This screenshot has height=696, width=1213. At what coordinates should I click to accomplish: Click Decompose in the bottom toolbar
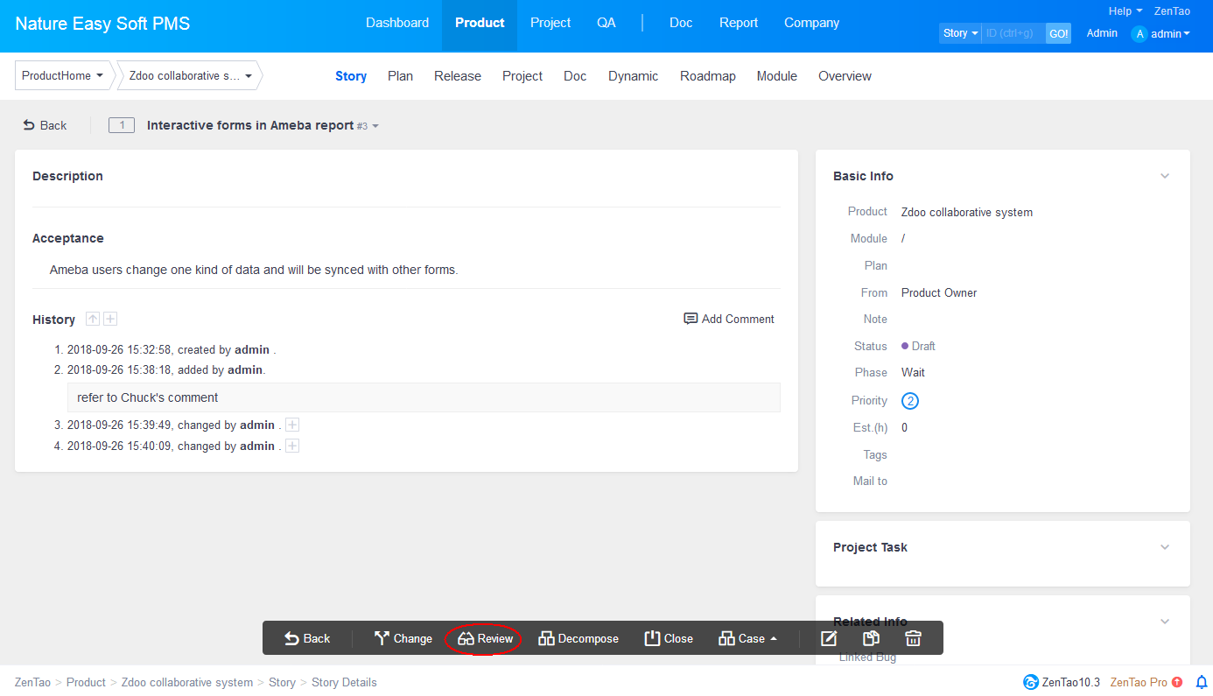578,638
